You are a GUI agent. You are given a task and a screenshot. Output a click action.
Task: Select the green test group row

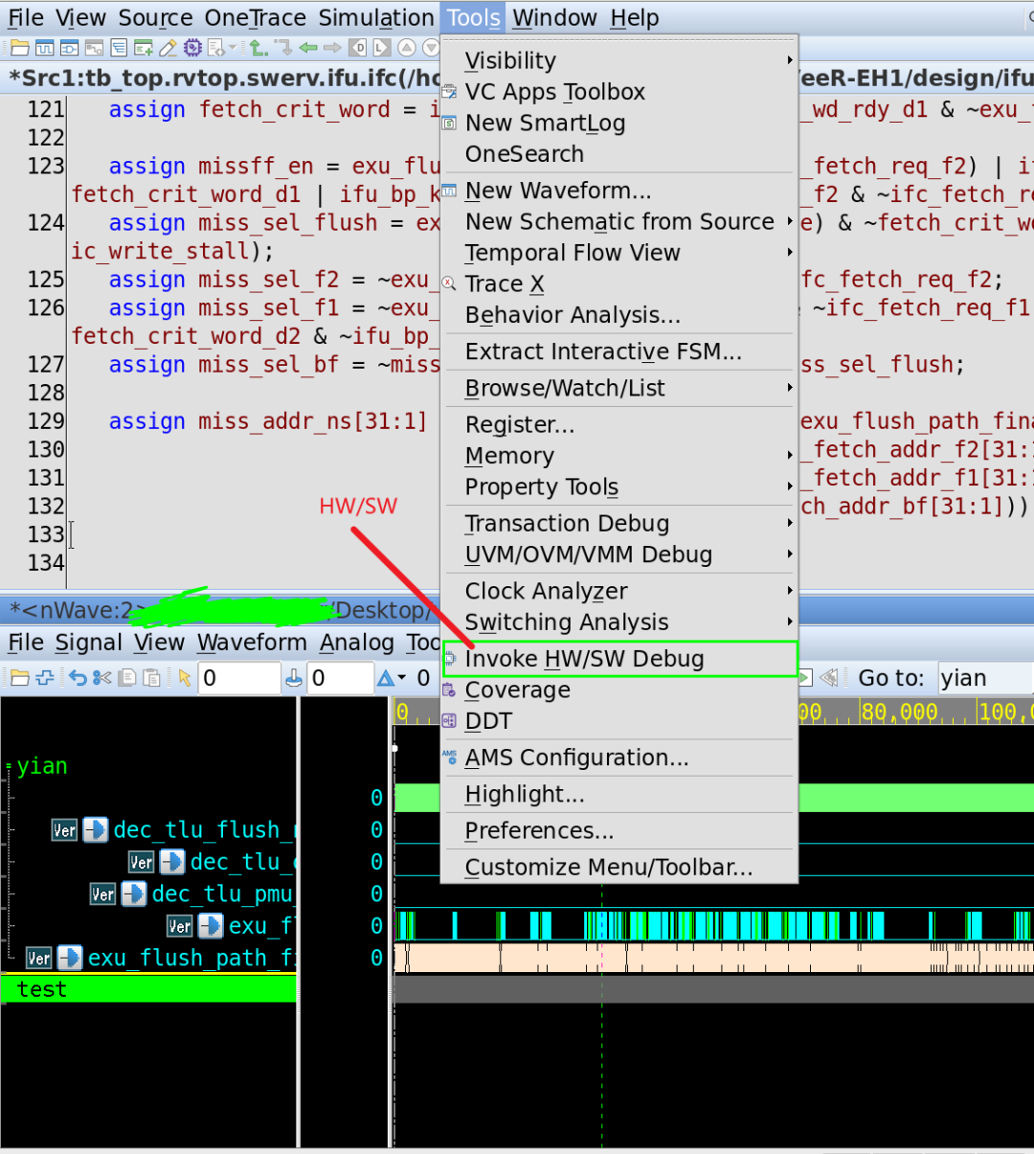[148, 989]
